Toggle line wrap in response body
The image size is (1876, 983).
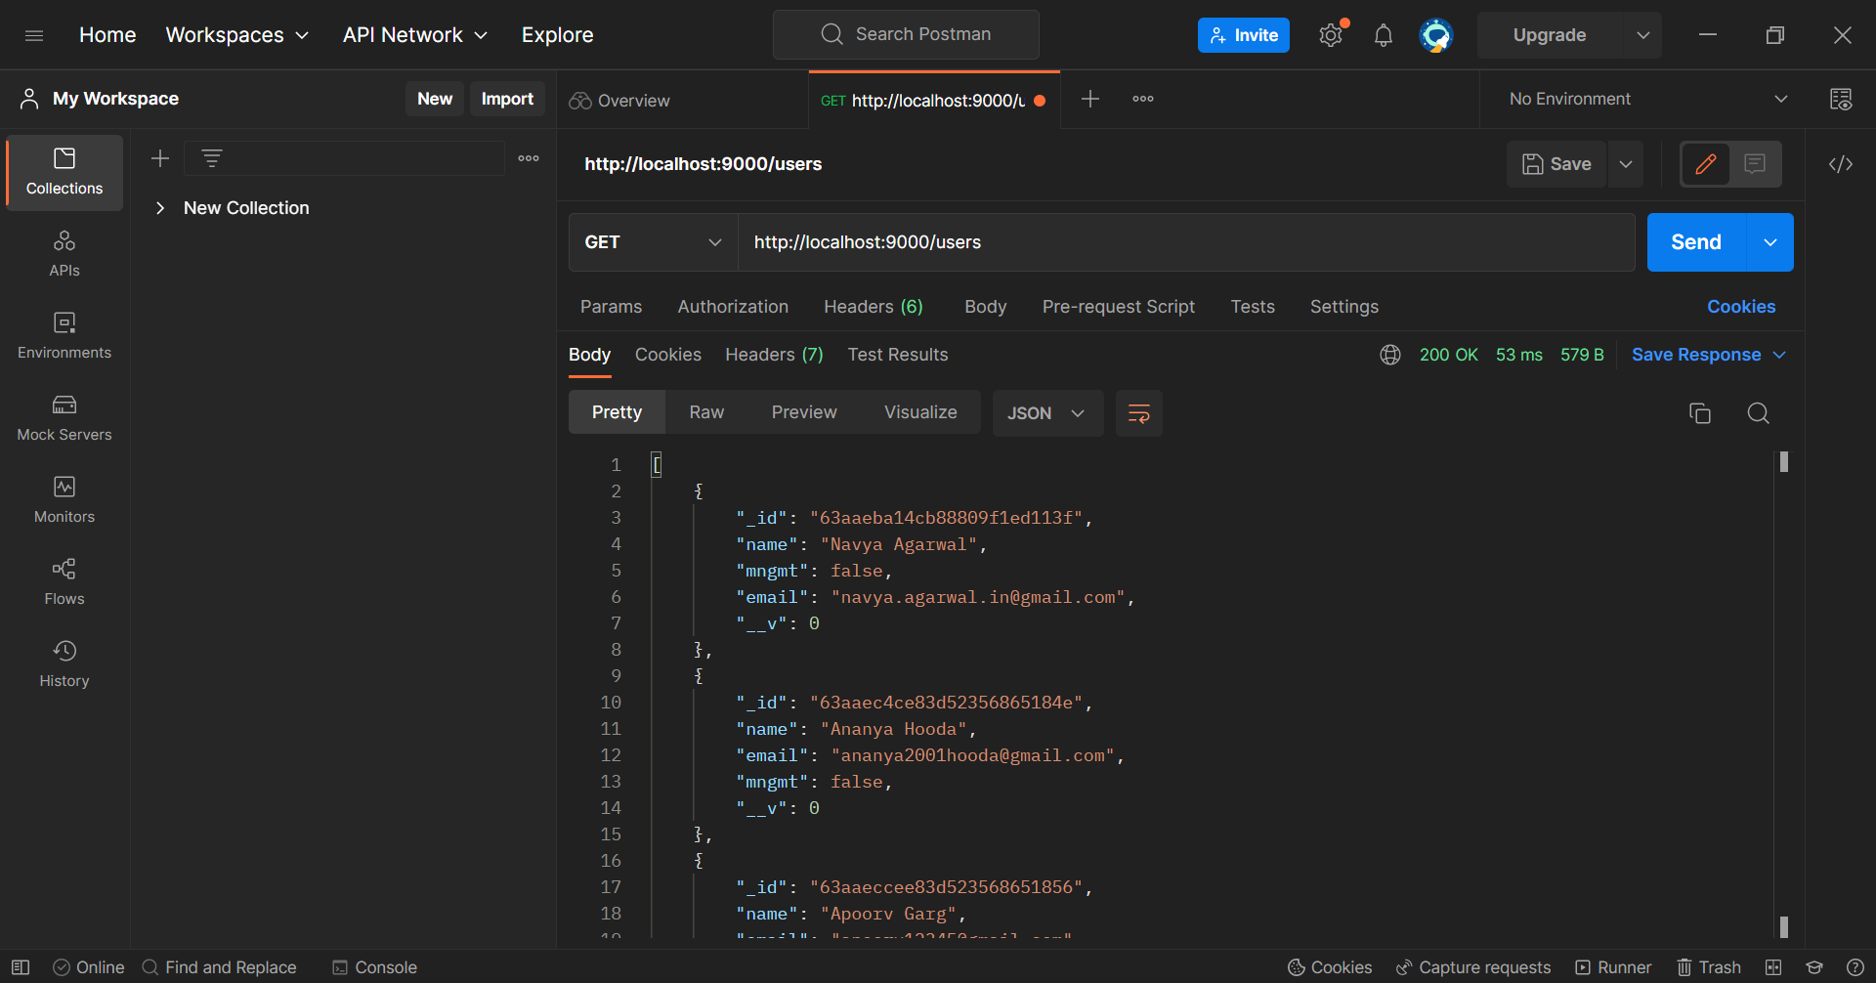click(x=1139, y=413)
